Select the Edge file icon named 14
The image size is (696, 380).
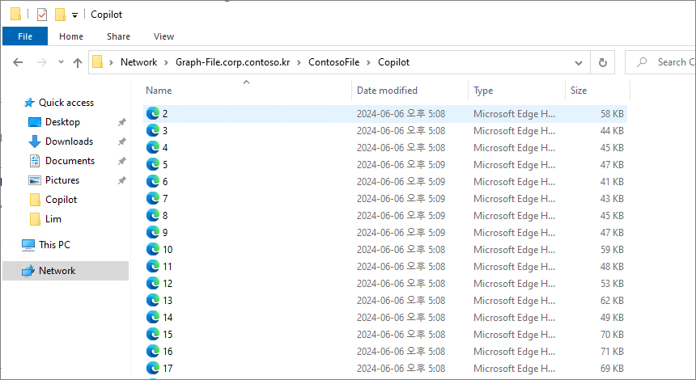[x=153, y=318]
